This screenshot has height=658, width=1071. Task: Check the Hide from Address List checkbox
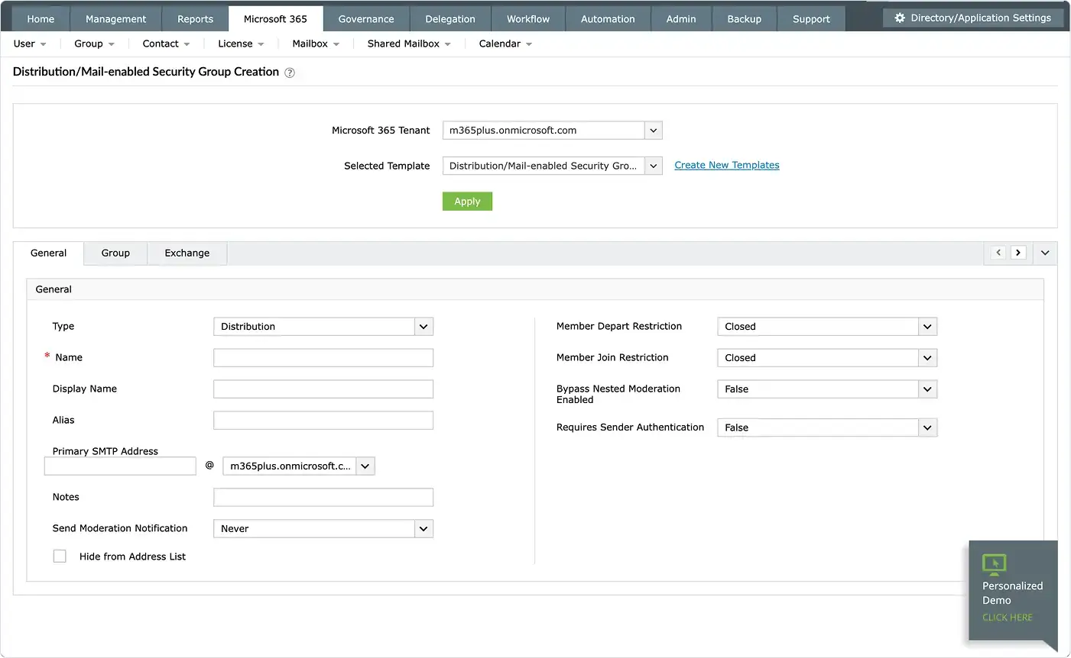(60, 556)
